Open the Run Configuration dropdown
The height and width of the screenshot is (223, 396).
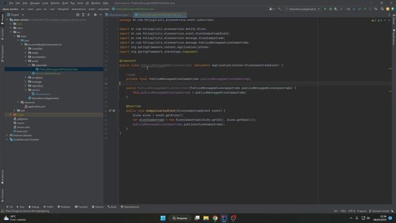pos(303,9)
